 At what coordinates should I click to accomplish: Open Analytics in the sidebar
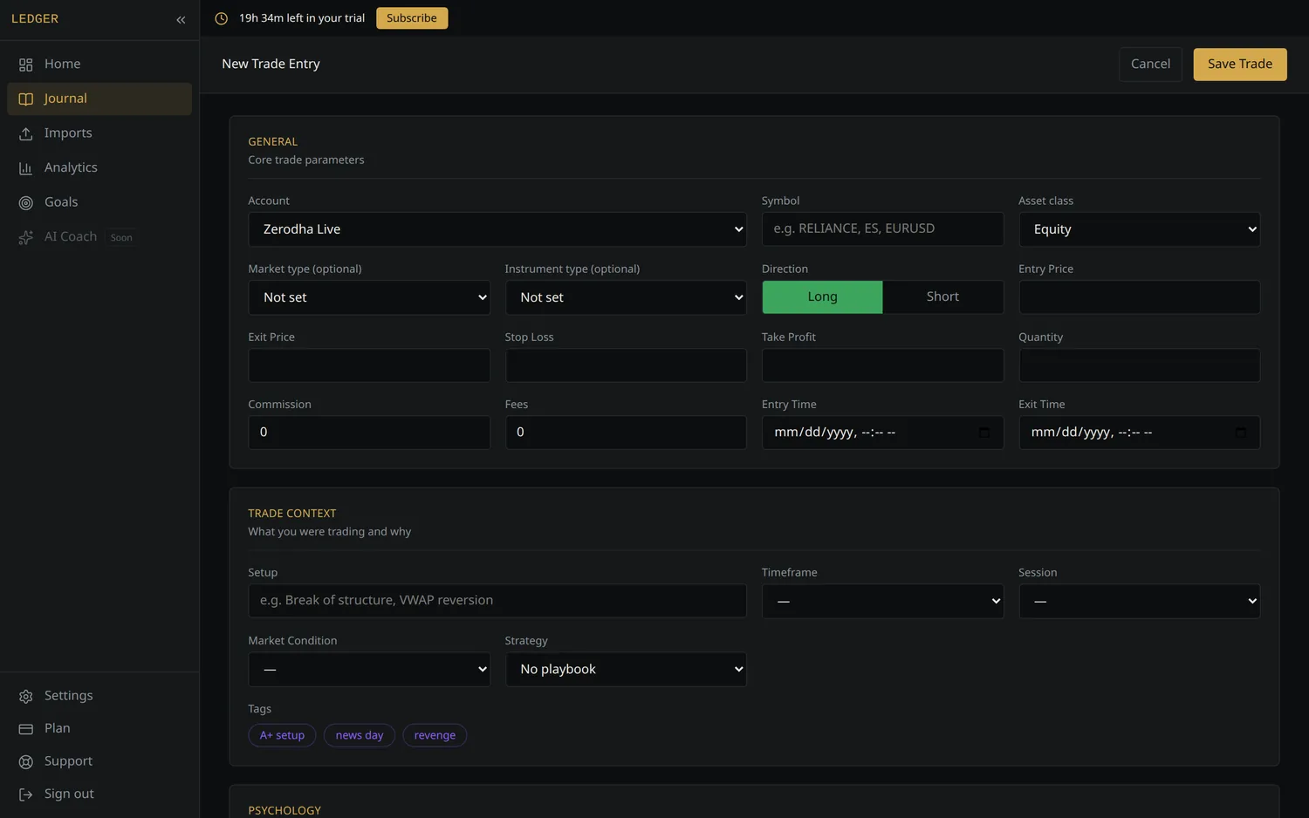point(99,167)
